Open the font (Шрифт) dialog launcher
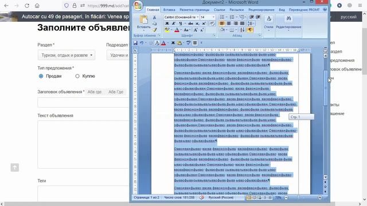367x206 pixels. (214, 35)
